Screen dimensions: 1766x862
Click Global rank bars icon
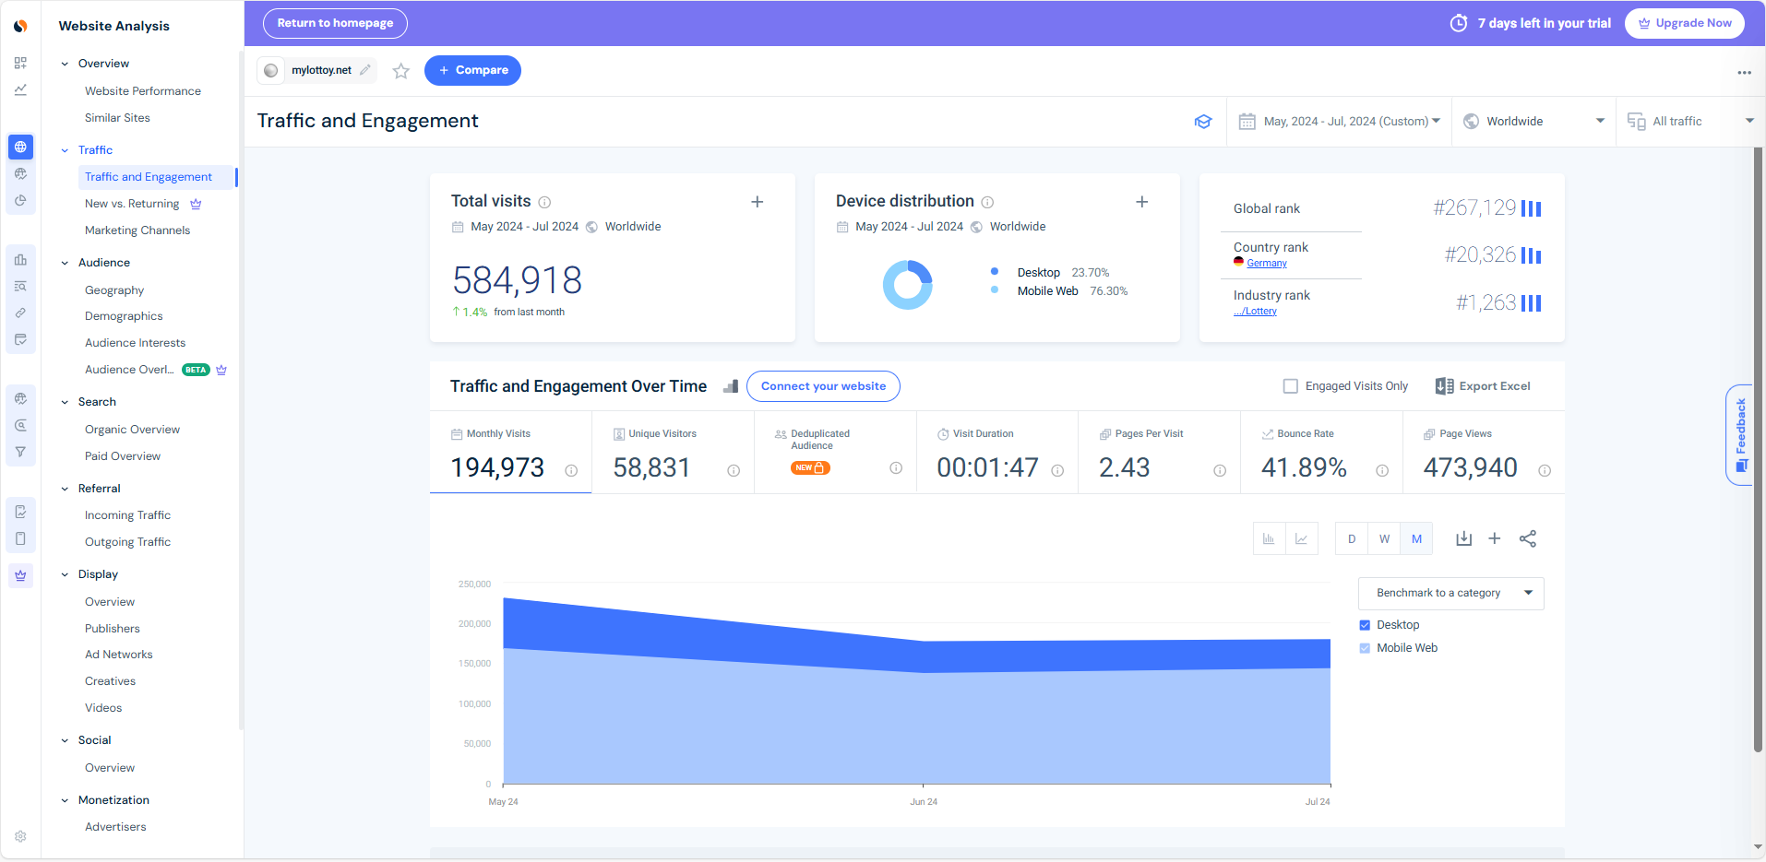(1531, 208)
